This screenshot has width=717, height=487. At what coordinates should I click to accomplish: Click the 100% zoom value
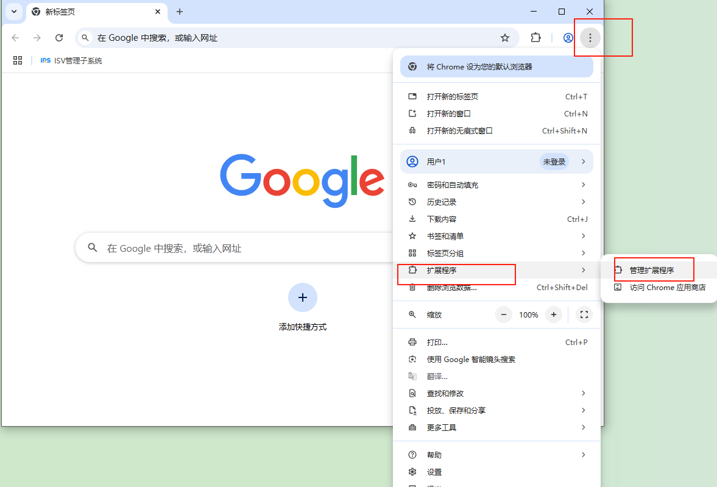pos(529,315)
